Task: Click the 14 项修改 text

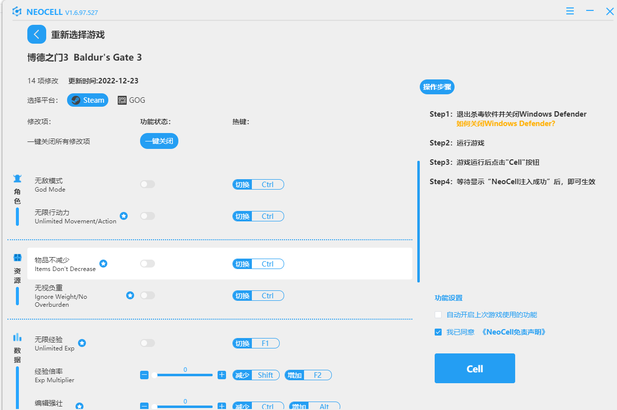Action: coord(43,81)
